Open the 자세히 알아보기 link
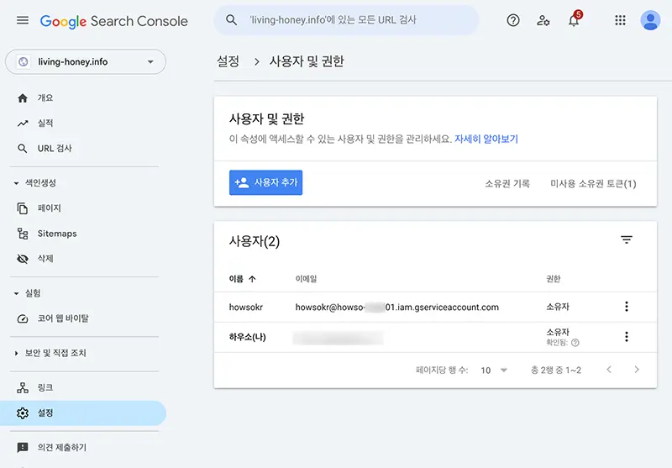The width and height of the screenshot is (672, 468). point(486,139)
